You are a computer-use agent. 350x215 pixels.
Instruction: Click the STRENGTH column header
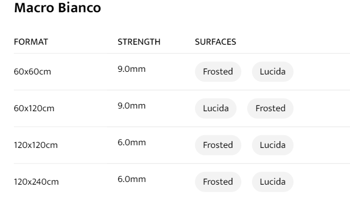[139, 42]
